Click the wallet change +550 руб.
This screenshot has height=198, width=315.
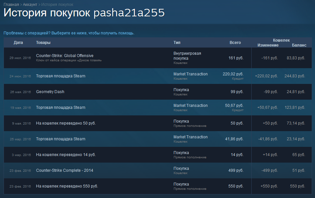click(x=269, y=187)
